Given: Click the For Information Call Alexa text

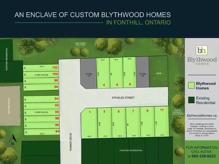Looking at the screenshot, I should point(201,150).
